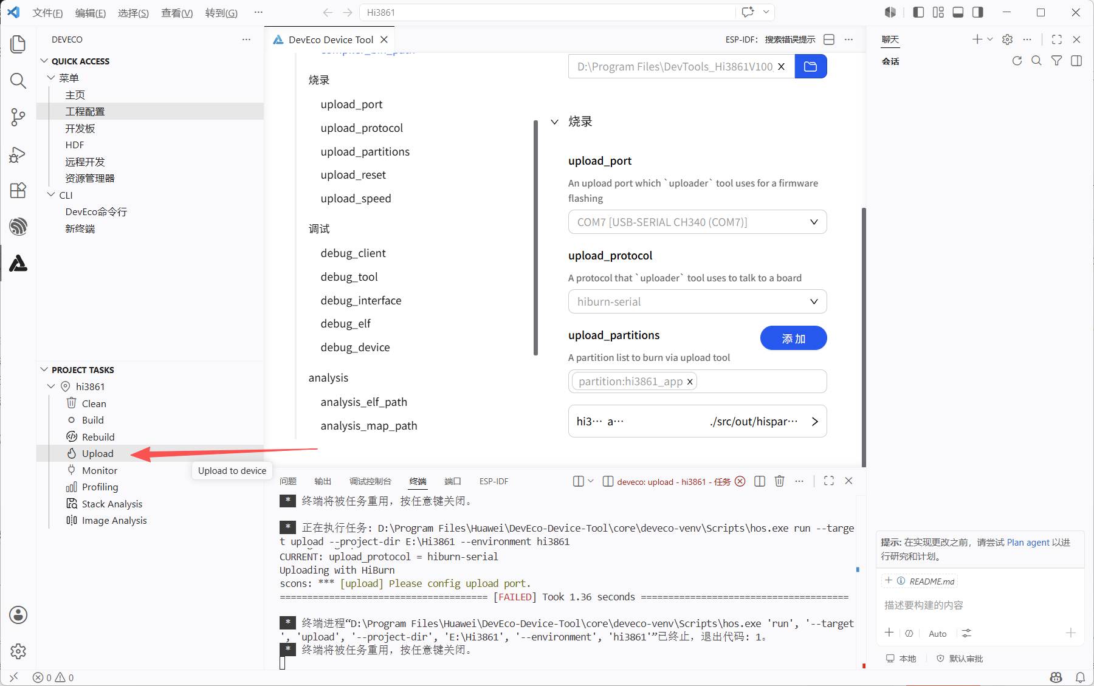Open the Explorer view in activity bar
This screenshot has width=1094, height=686.
click(x=18, y=44)
